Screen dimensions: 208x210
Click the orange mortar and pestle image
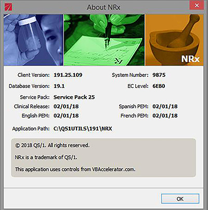[x=174, y=40]
